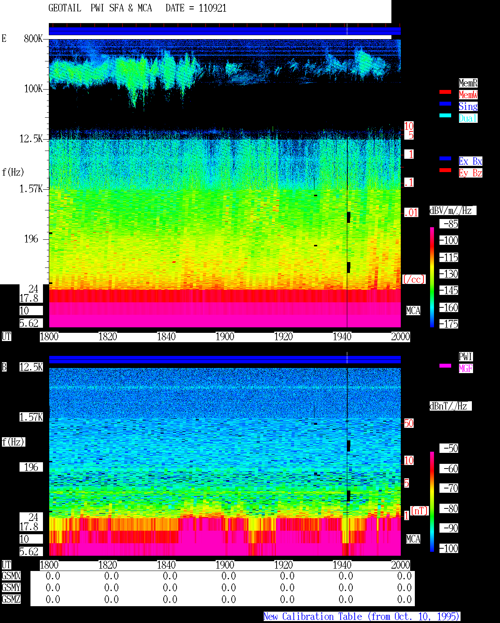
Task: Click the blue mode bar above the E spectrogram
Action: [225, 31]
